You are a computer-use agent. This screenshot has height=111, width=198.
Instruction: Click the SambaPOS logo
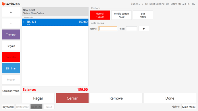pyautogui.click(x=11, y=4)
